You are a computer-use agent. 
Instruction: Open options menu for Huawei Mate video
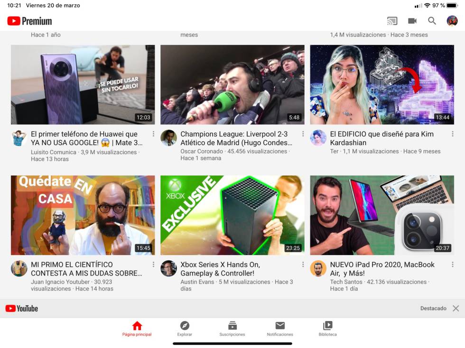pos(153,134)
